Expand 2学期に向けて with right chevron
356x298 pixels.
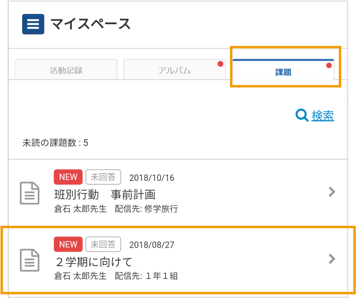[x=332, y=259]
